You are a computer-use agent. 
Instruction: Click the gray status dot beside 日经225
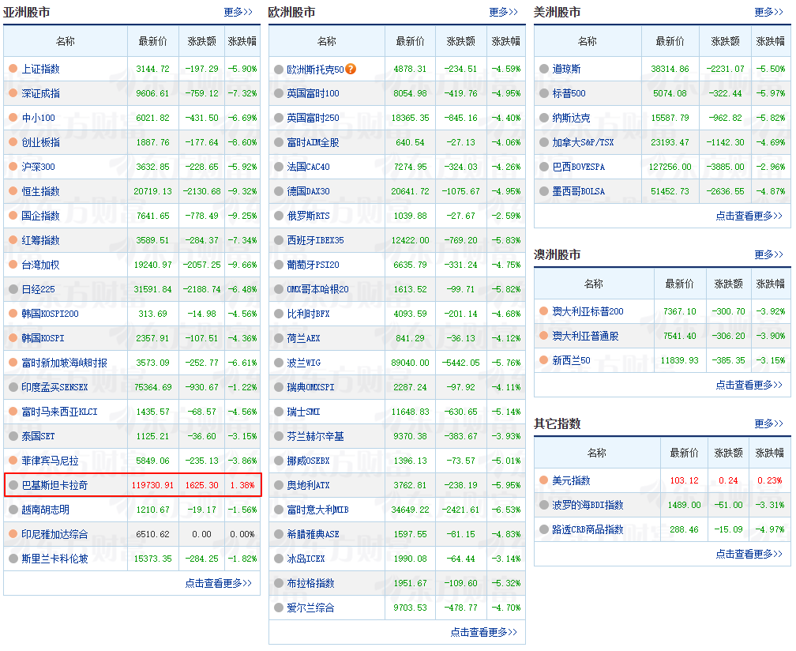[13, 289]
